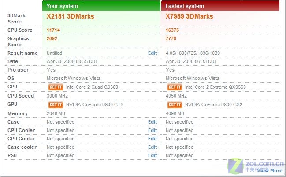Click the 2048 MB memory value

(56, 113)
